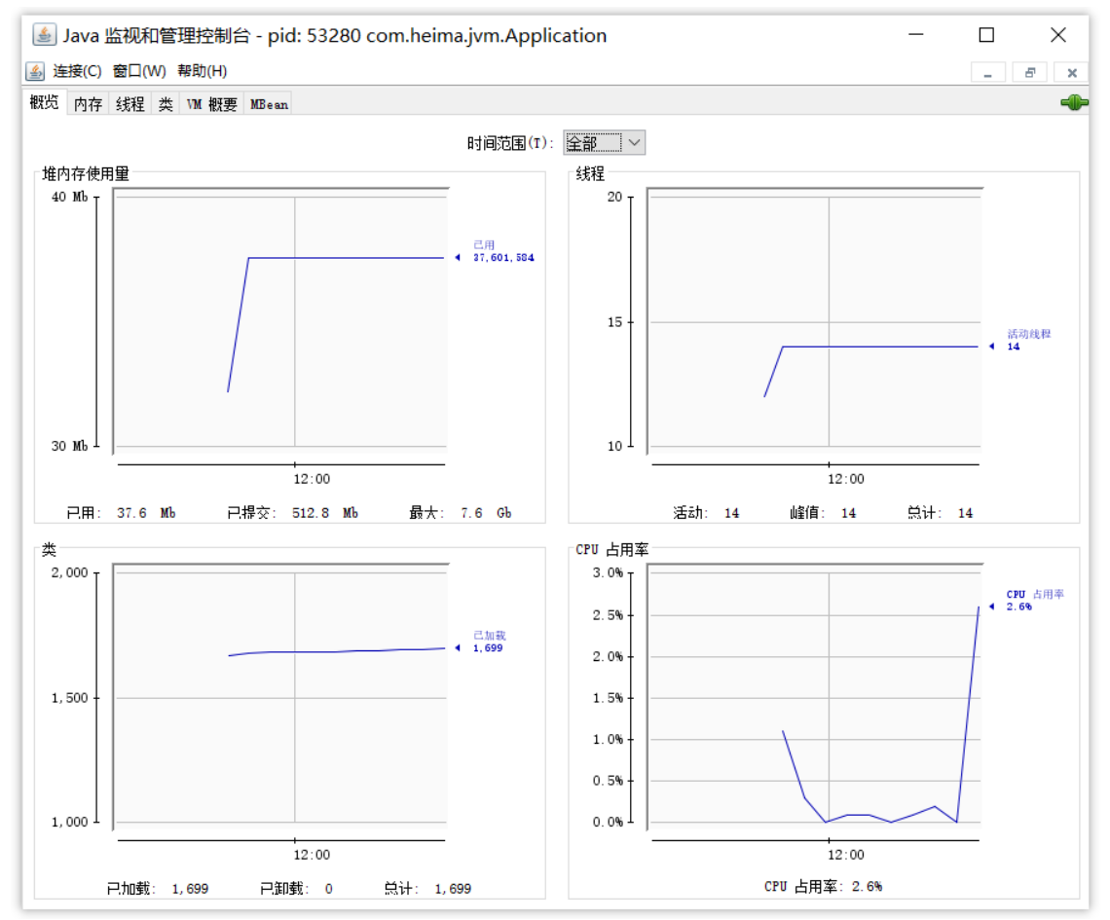Click the 活动线程 14 legend label
Viewport: 1110px width, 920px height.
click(1029, 341)
